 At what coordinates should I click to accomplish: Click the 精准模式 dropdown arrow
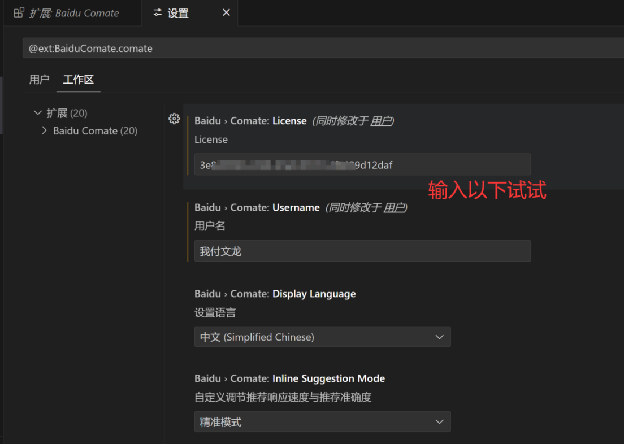pyautogui.click(x=439, y=422)
